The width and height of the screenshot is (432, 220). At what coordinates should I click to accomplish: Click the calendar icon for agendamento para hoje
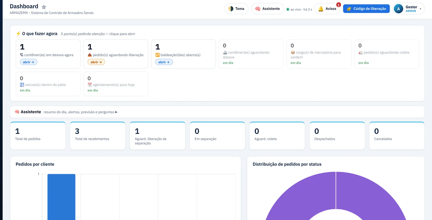tap(90, 85)
